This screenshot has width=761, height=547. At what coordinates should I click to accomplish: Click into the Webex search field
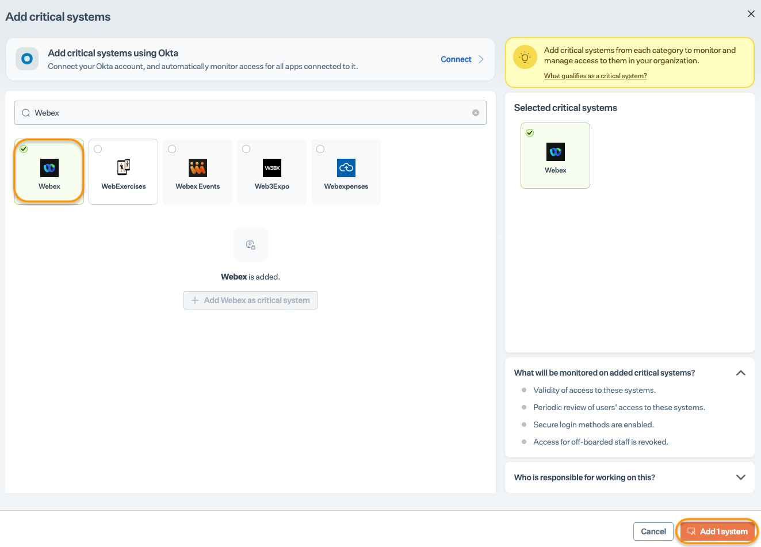(250, 113)
